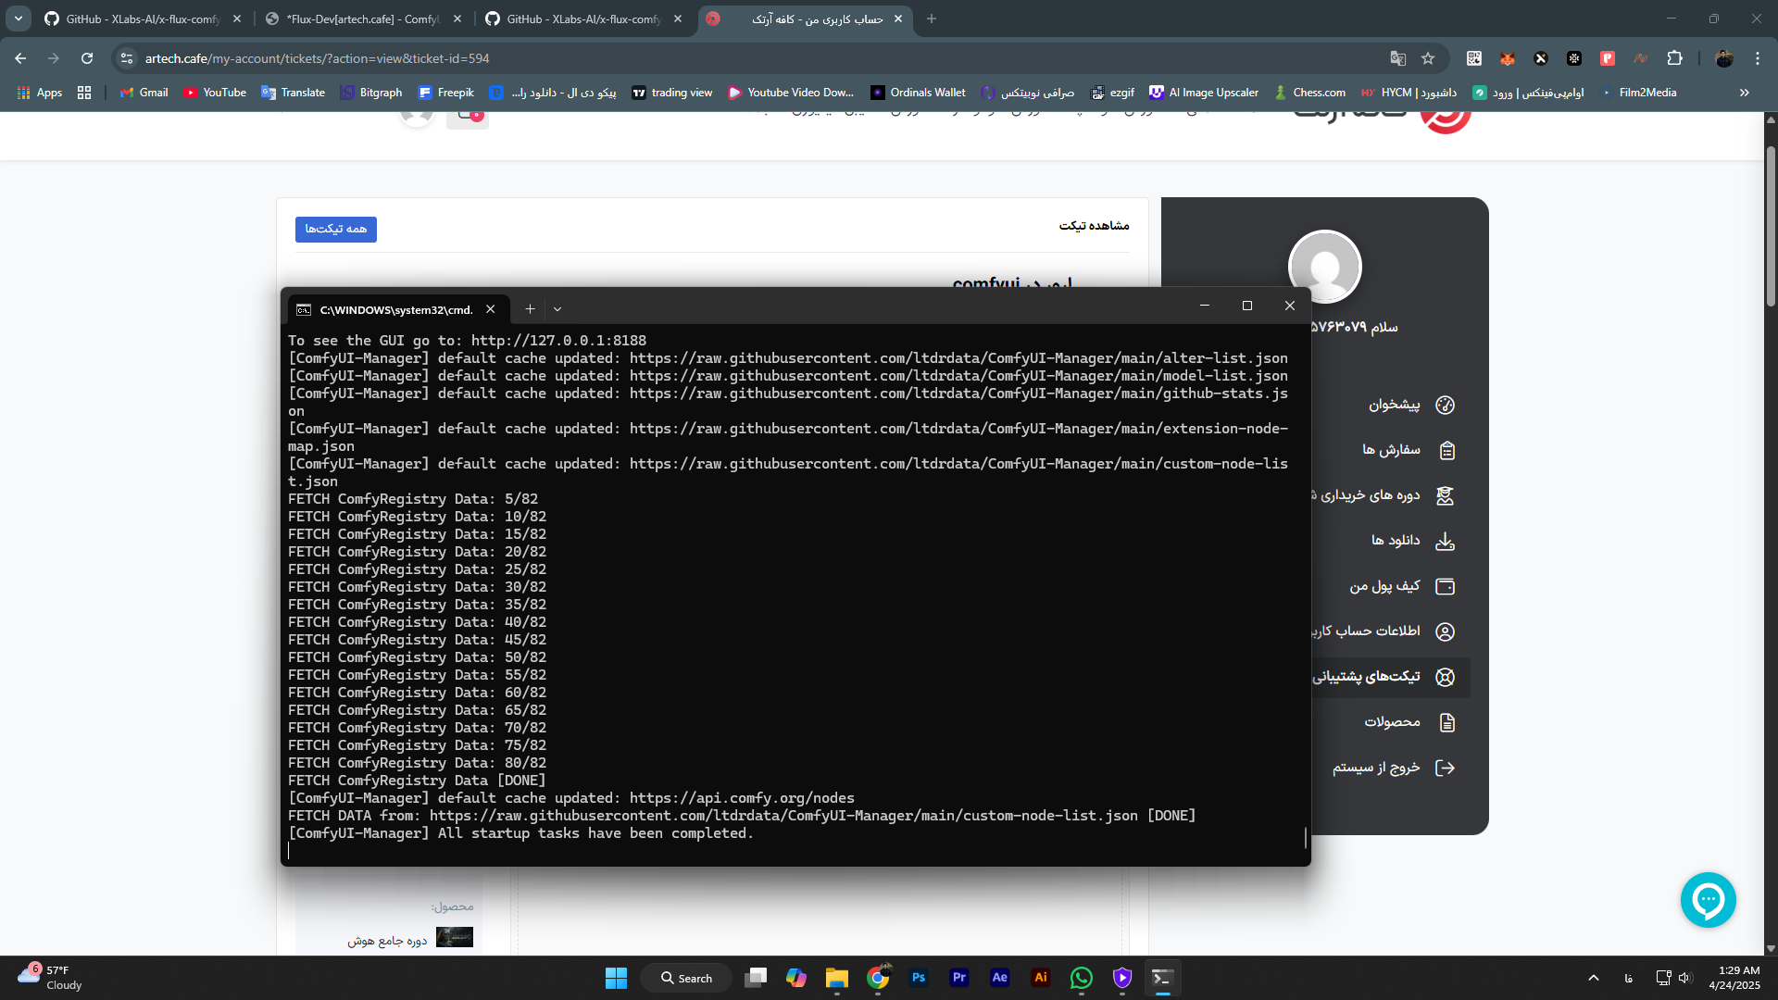This screenshot has width=1778, height=1000.
Task: Expand Chrome's tab search chevron
Action: (18, 19)
